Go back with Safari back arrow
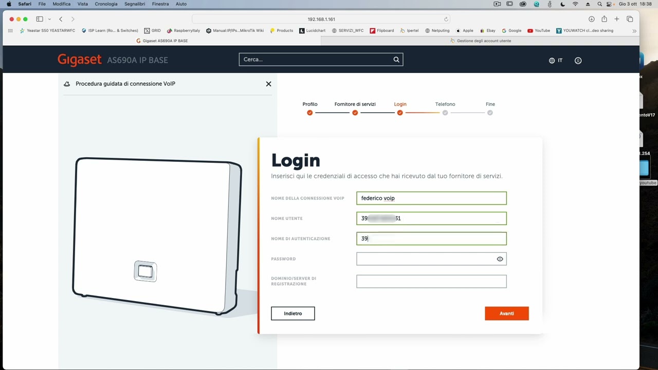658x370 pixels. click(61, 19)
